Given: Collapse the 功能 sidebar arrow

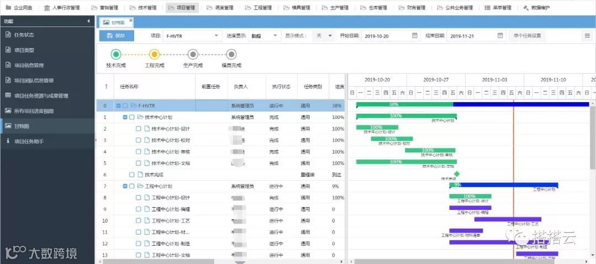Looking at the screenshot, I should click(88, 22).
